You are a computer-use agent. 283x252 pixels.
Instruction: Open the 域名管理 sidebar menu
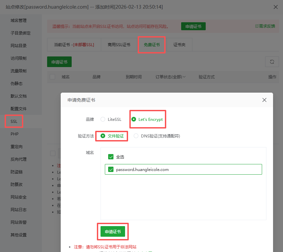click(19, 21)
